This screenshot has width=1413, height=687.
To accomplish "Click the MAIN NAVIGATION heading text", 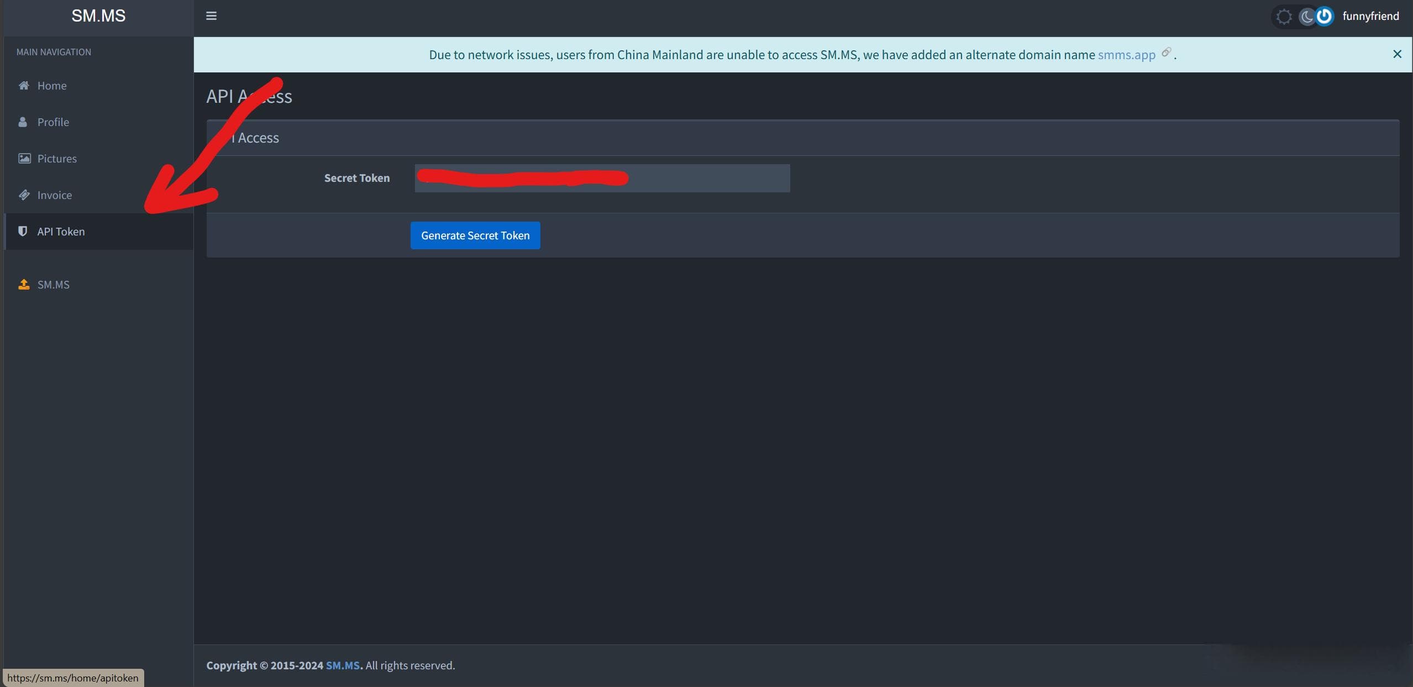I will [54, 52].
